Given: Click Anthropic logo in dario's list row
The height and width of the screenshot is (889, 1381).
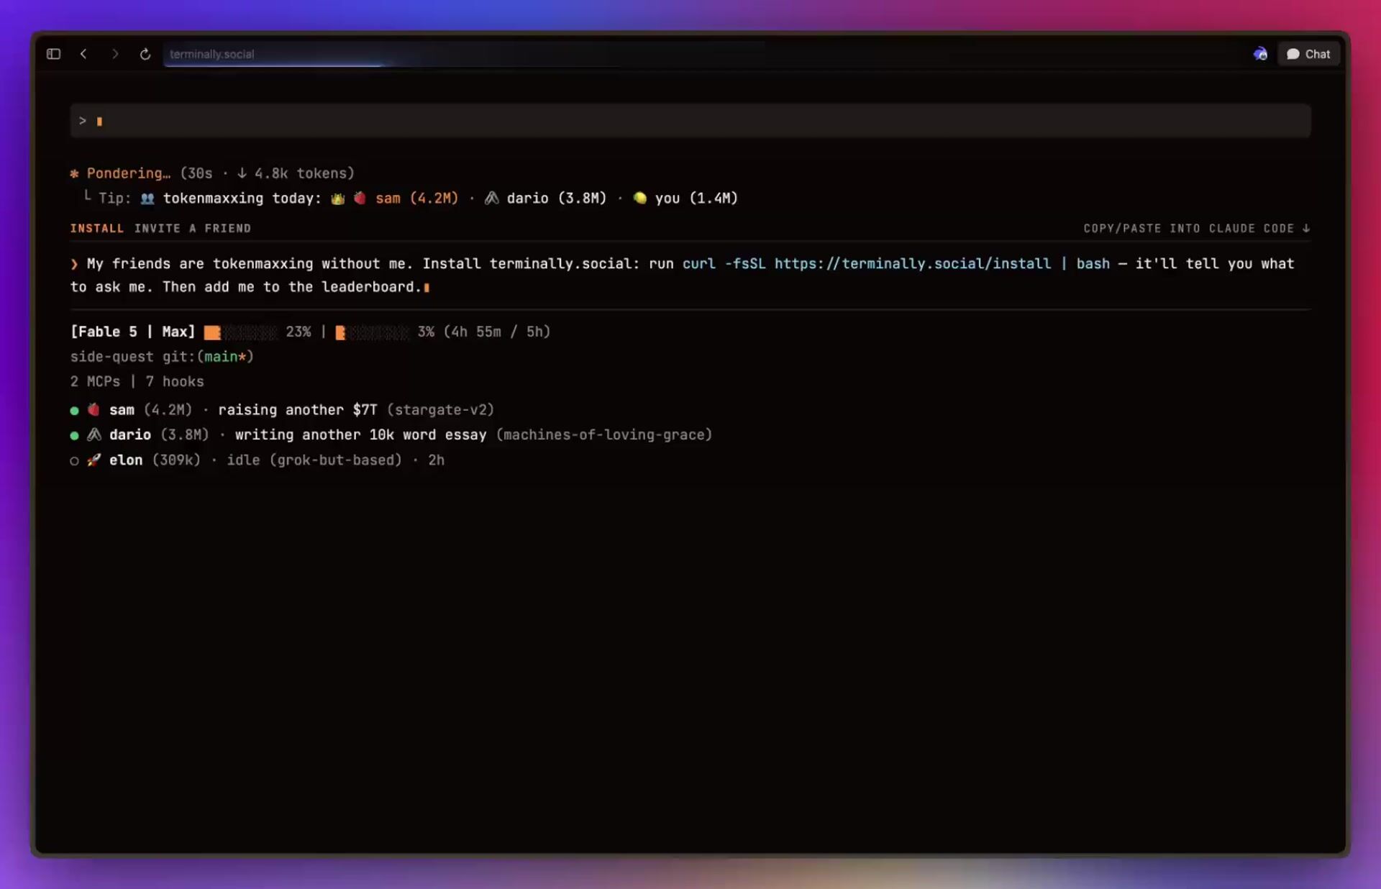Looking at the screenshot, I should coord(94,434).
